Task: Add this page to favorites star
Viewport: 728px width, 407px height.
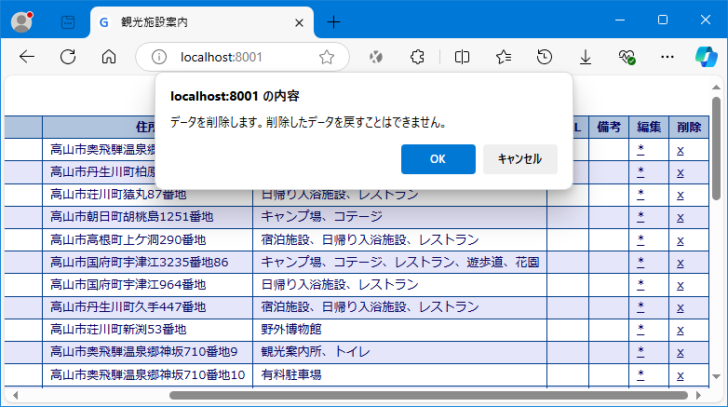Action: 327,57
